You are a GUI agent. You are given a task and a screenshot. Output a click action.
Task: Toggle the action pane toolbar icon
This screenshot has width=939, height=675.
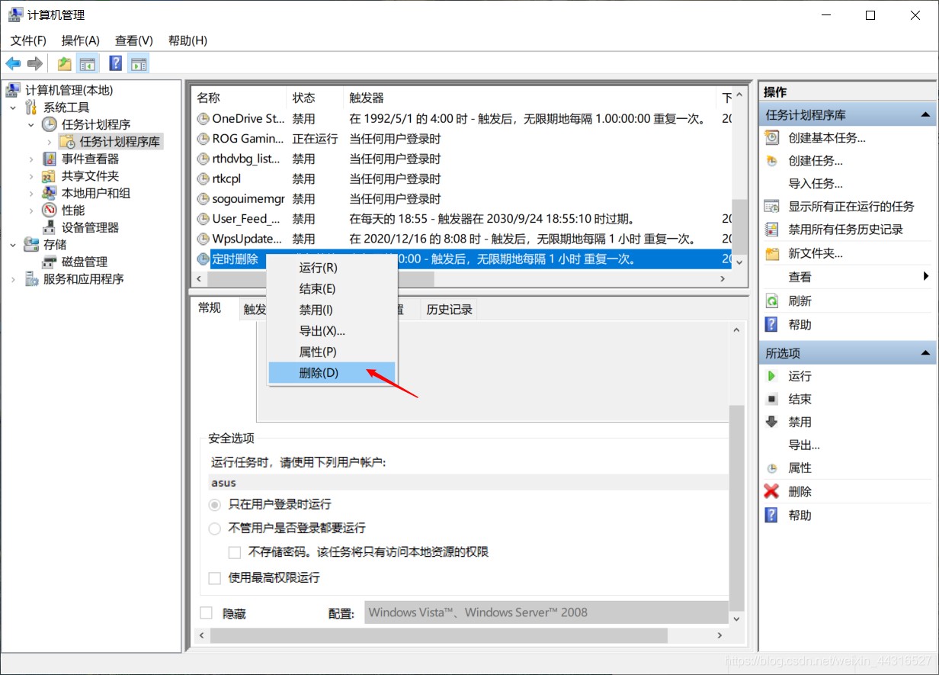tap(139, 63)
